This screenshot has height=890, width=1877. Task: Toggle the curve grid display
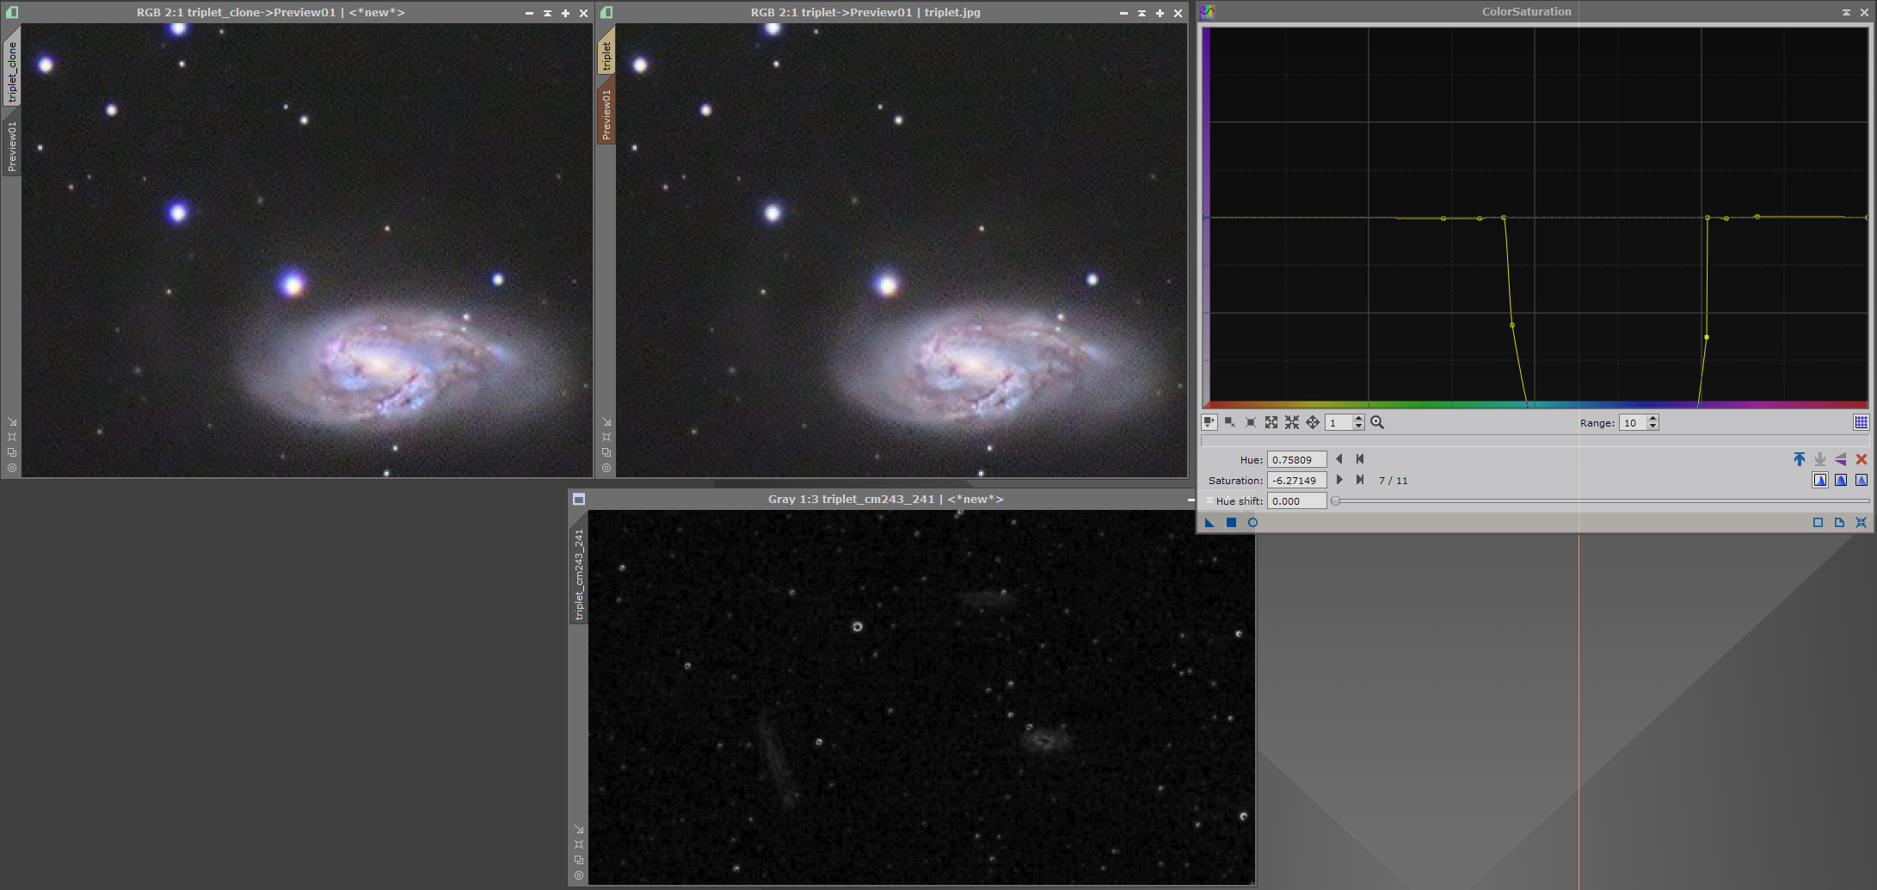(x=1862, y=422)
